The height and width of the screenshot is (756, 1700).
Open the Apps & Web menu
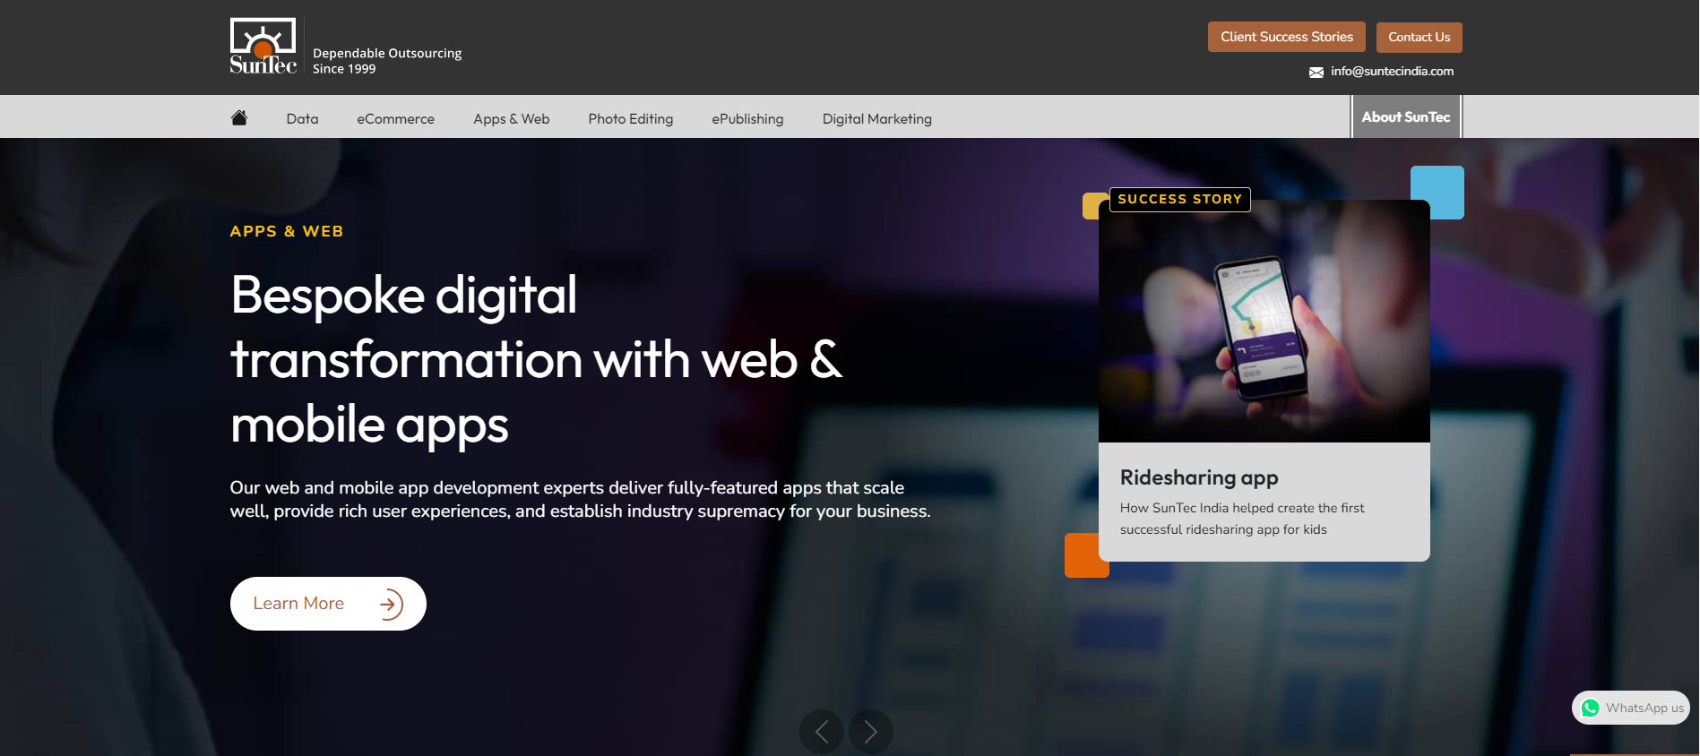coord(511,118)
